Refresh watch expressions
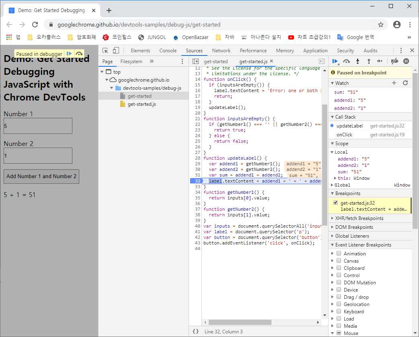 coord(405,83)
